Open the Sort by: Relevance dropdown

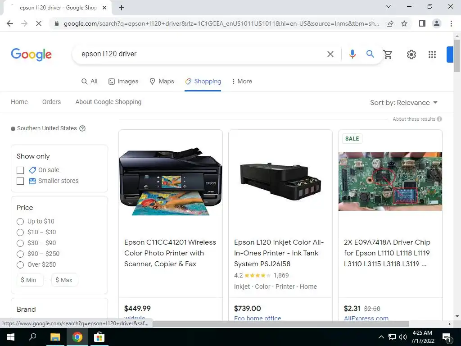(404, 103)
